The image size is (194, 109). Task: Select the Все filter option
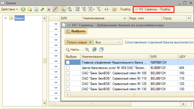tap(108, 42)
